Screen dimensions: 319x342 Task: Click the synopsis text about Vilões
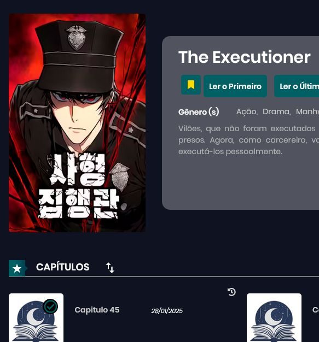point(248,140)
